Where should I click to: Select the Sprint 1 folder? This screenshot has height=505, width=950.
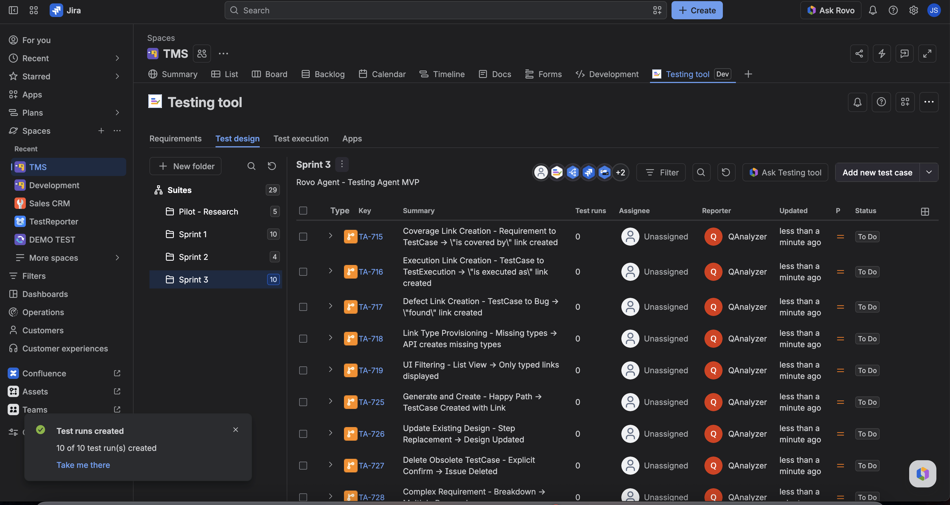click(x=216, y=234)
